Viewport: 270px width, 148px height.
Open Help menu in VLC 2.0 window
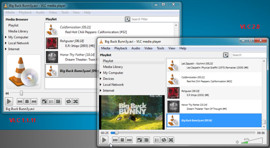tap(183, 48)
